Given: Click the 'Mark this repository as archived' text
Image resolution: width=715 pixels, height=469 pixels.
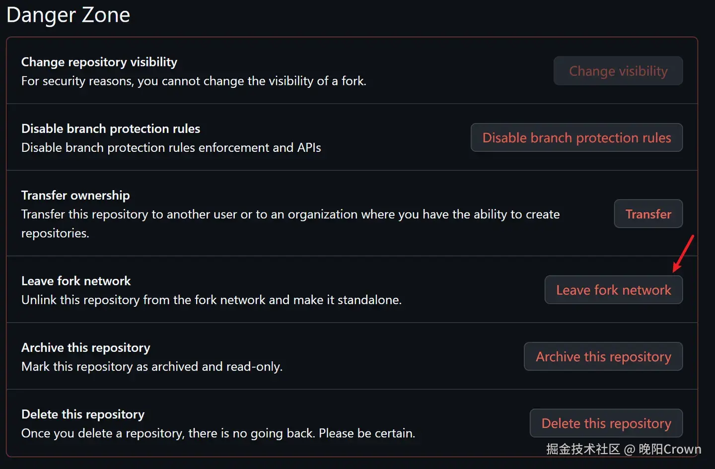Looking at the screenshot, I should click(x=151, y=366).
